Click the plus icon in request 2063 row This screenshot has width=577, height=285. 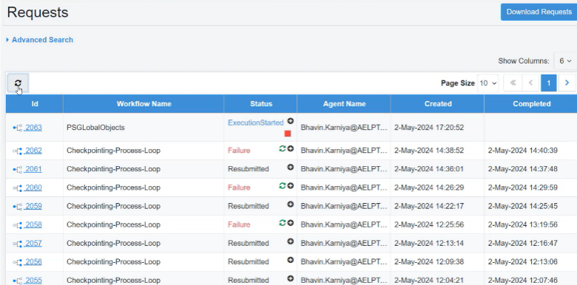[x=290, y=121]
